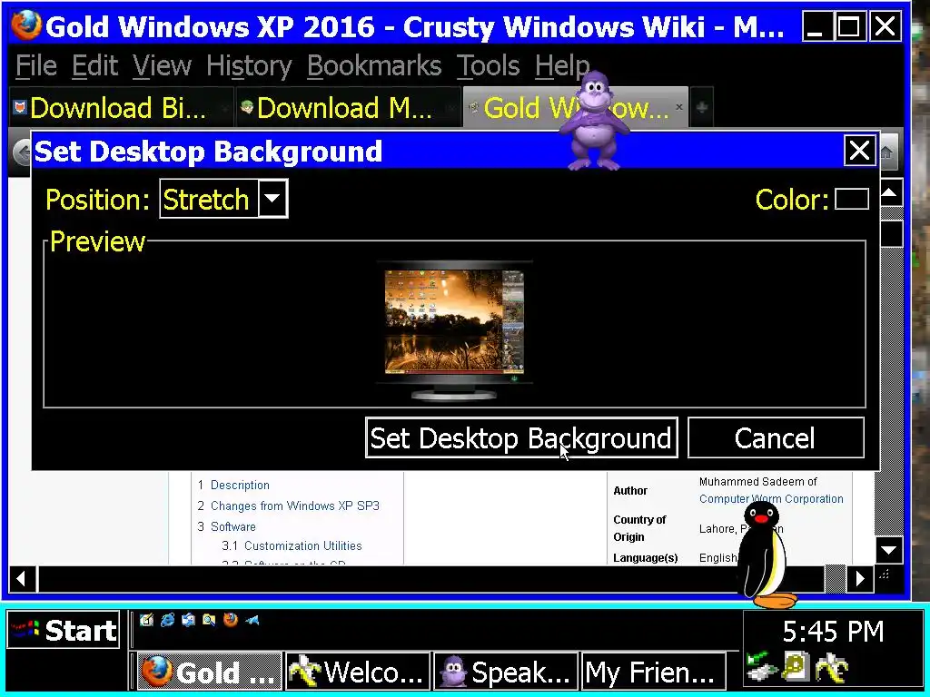Open the Position dropdown showing Stretch
This screenshot has width=930, height=697.
pyautogui.click(x=223, y=199)
